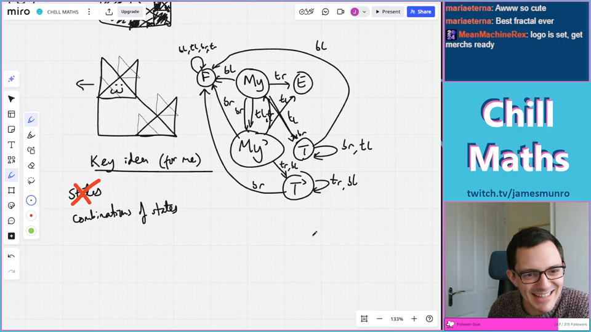Choose the sticky note tool
Image resolution: width=591 pixels, height=332 pixels.
tap(11, 130)
